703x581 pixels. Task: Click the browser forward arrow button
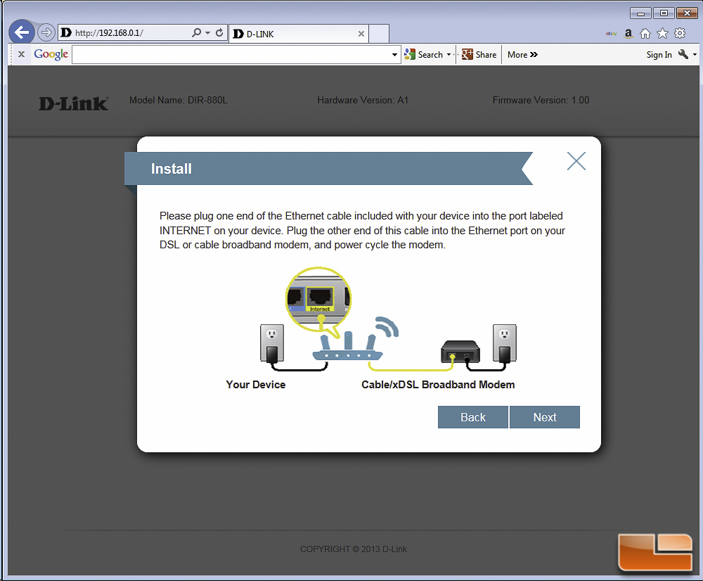click(x=46, y=32)
